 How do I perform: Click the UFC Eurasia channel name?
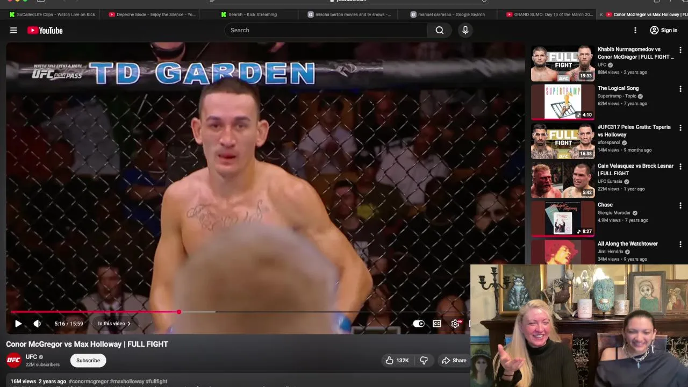(x=610, y=182)
